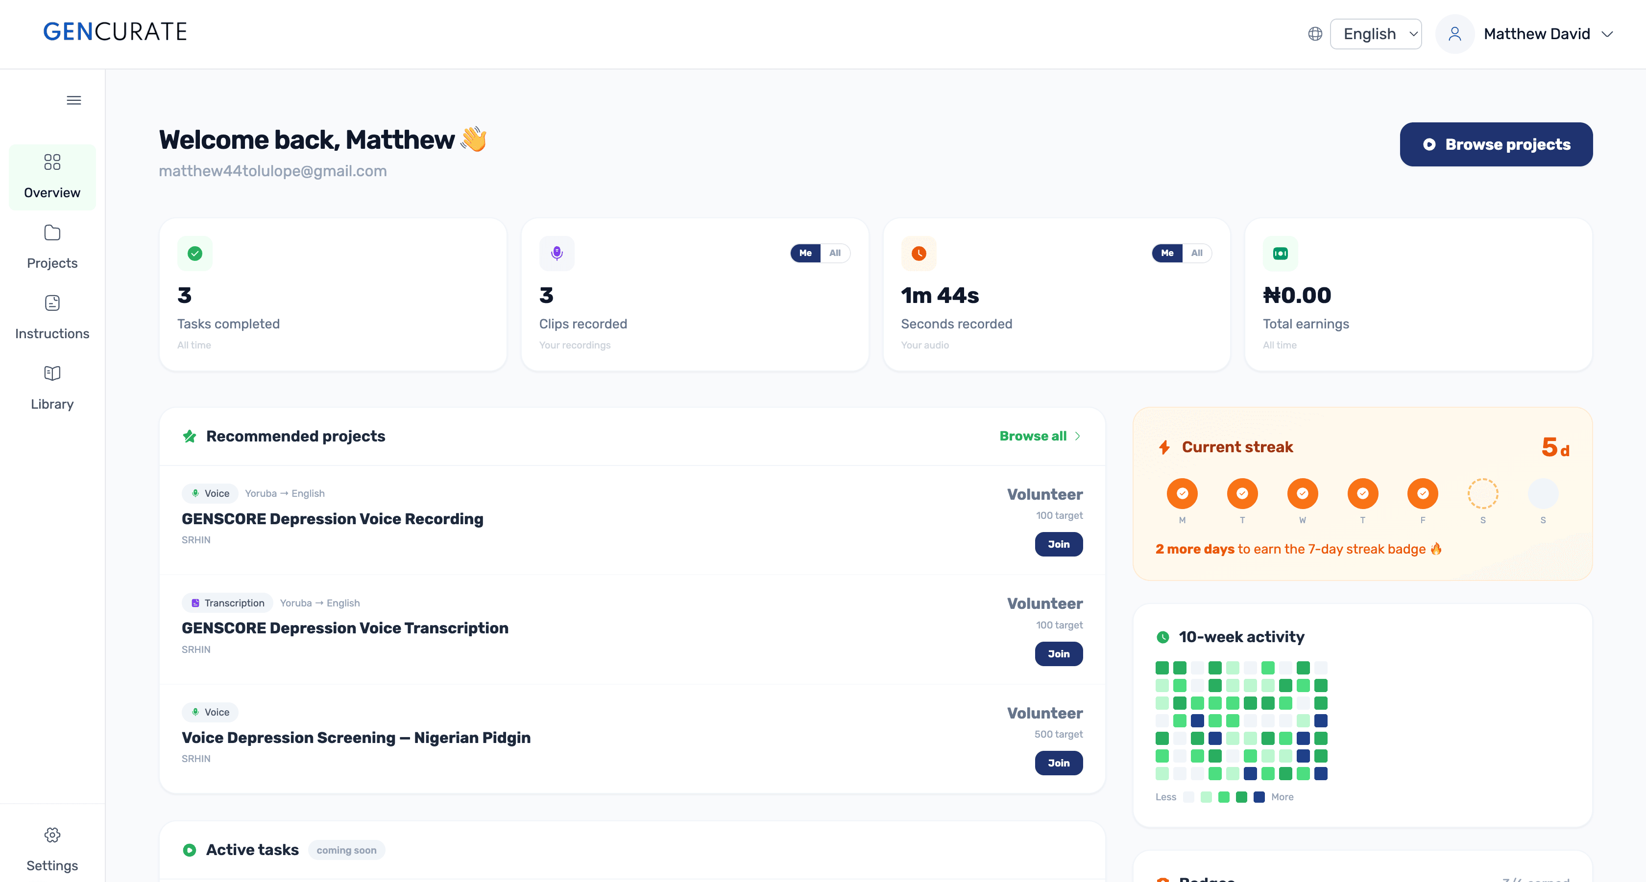Click Tuesday streak check circle

coord(1242,493)
